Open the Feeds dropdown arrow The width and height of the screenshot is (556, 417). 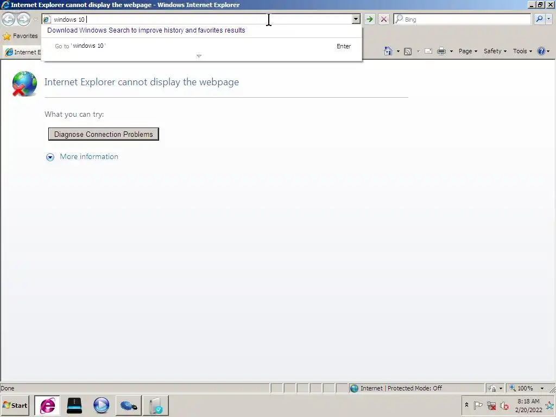point(418,52)
